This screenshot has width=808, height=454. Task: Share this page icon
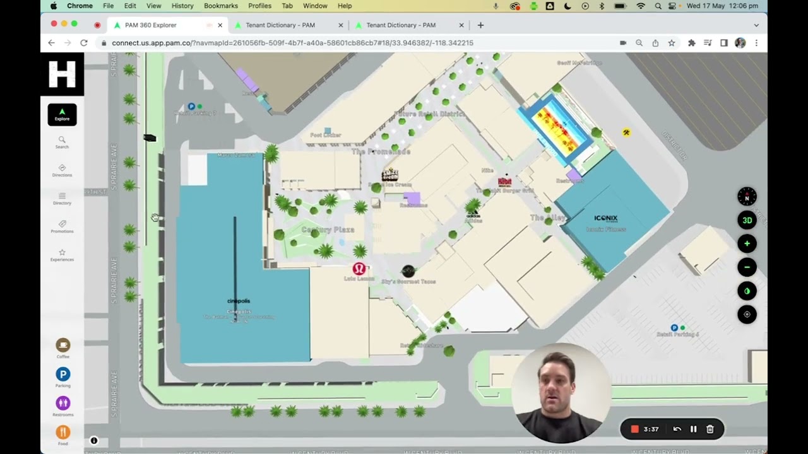[655, 43]
